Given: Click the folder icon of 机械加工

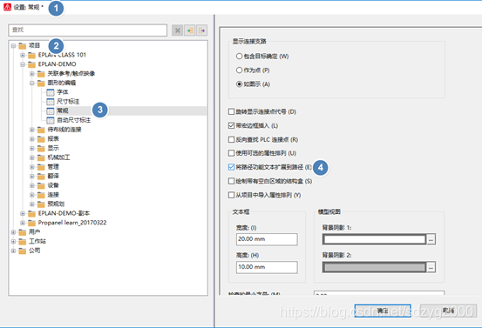Looking at the screenshot, I should 41,157.
